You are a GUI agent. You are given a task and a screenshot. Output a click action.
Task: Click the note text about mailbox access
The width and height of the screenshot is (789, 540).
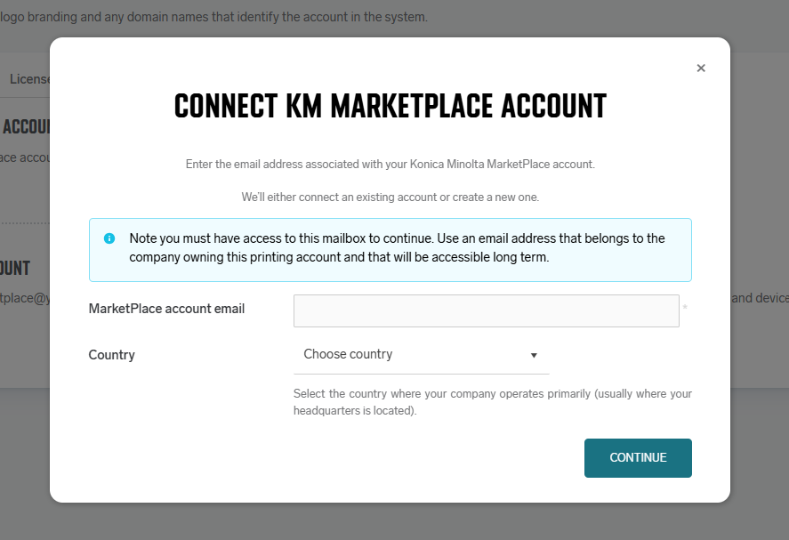click(397, 247)
